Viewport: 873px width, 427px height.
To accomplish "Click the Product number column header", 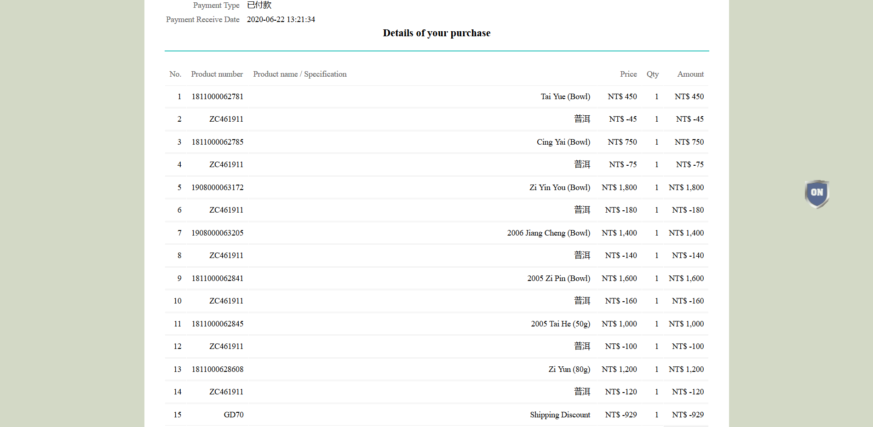I will point(217,74).
